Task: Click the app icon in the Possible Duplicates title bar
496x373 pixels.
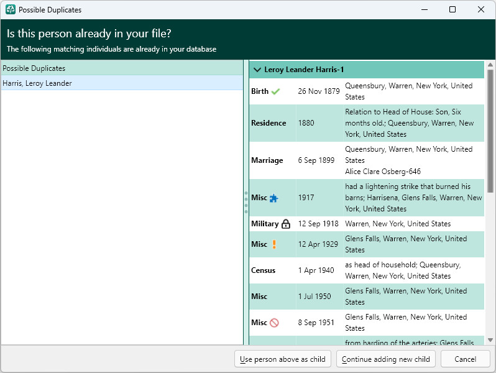Action: (x=11, y=9)
